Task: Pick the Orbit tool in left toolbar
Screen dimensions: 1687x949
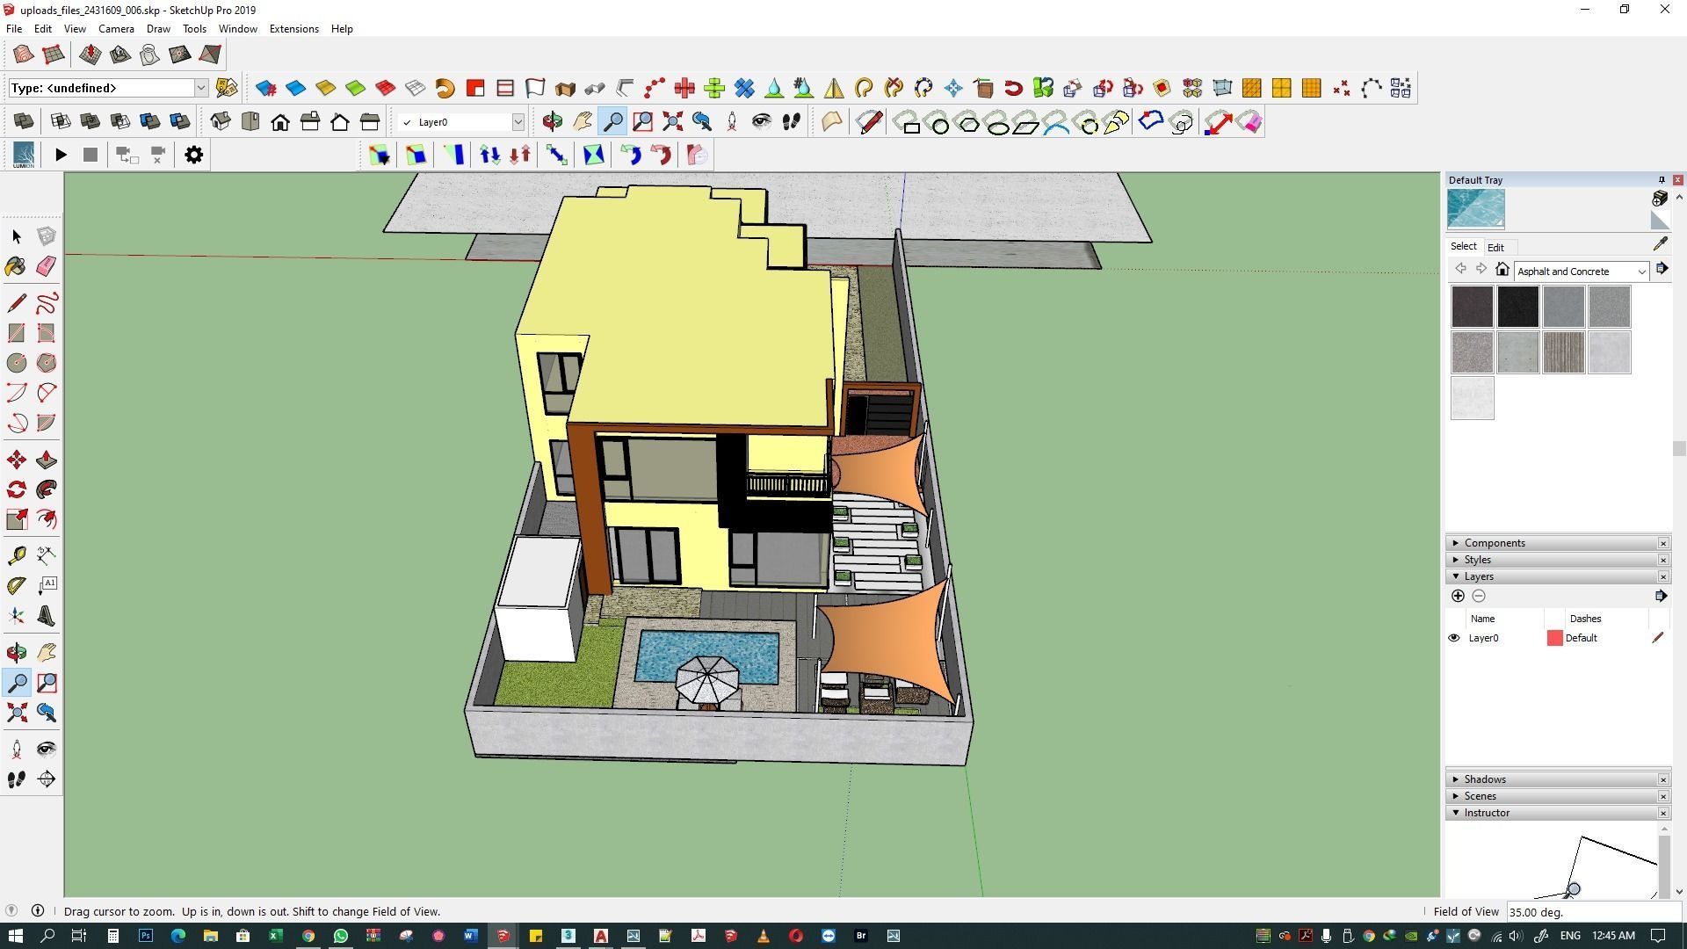Action: (x=16, y=652)
